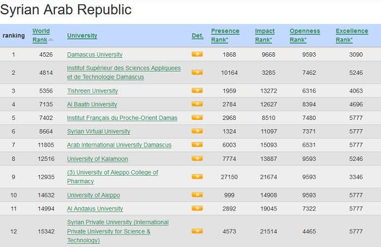
Task: Open Institut Supérieur des Sciences Appliquees link
Action: (x=124, y=68)
